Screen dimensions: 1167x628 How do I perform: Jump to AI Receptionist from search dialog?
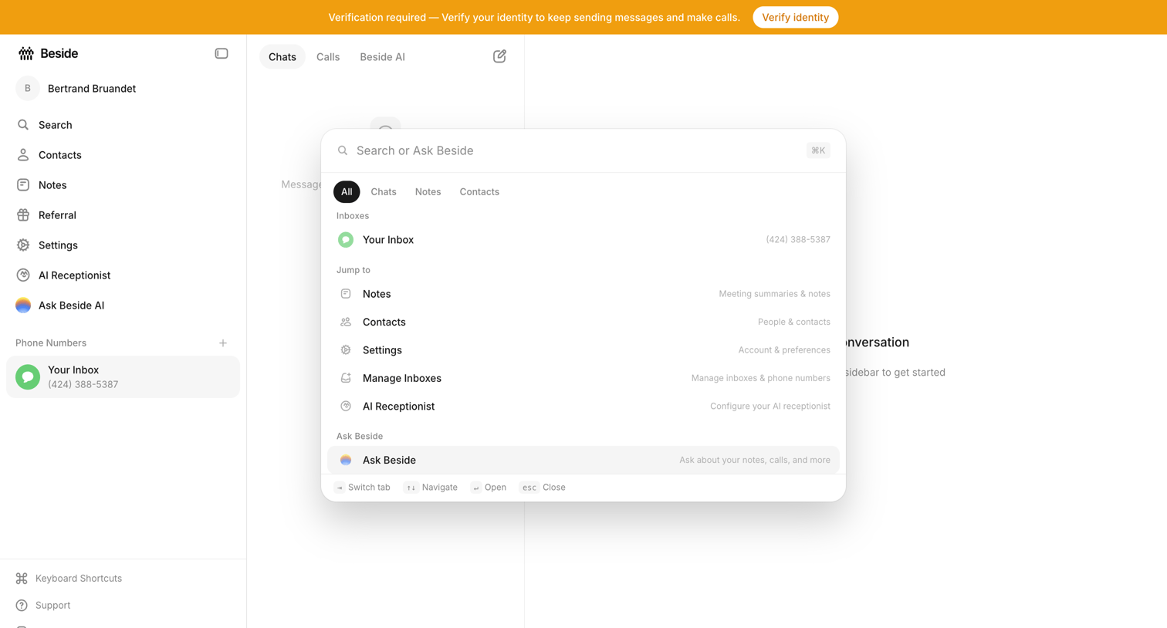[583, 407]
